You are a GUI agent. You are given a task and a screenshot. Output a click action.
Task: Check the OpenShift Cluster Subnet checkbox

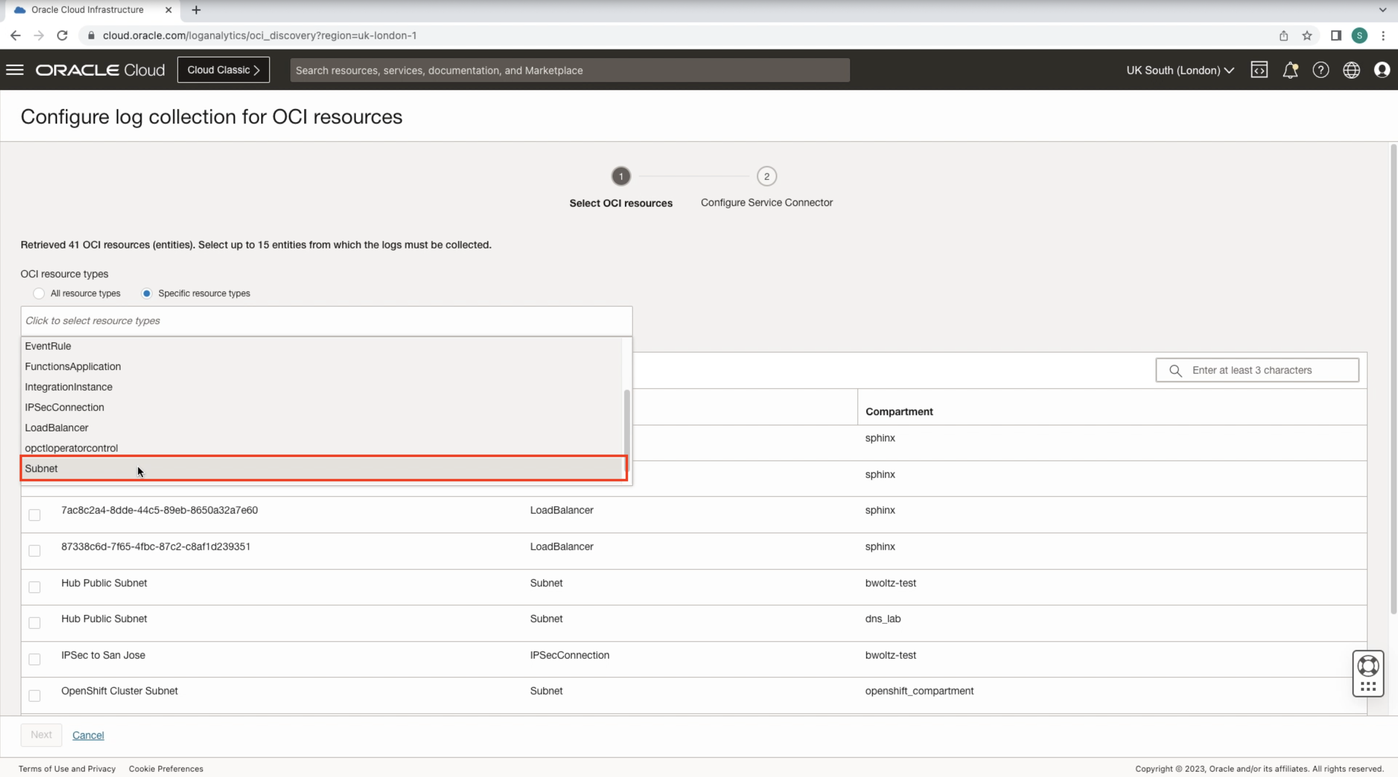click(x=34, y=695)
